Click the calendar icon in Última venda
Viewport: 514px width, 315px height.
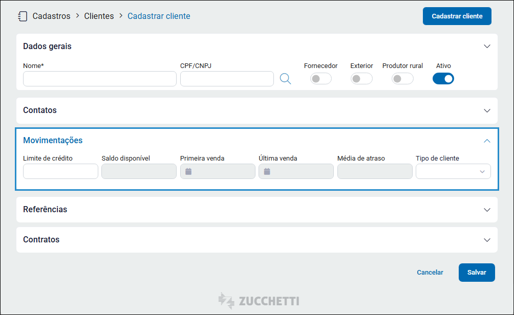pyautogui.click(x=267, y=171)
